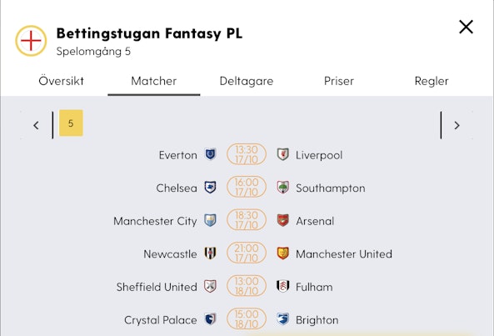Click the Manchester City badge
494x336 pixels.
pos(210,220)
